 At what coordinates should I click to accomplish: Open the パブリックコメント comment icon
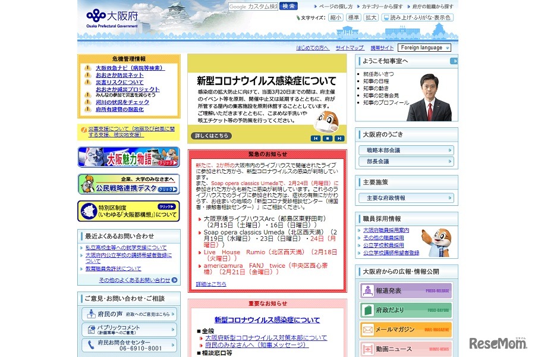[90, 329]
